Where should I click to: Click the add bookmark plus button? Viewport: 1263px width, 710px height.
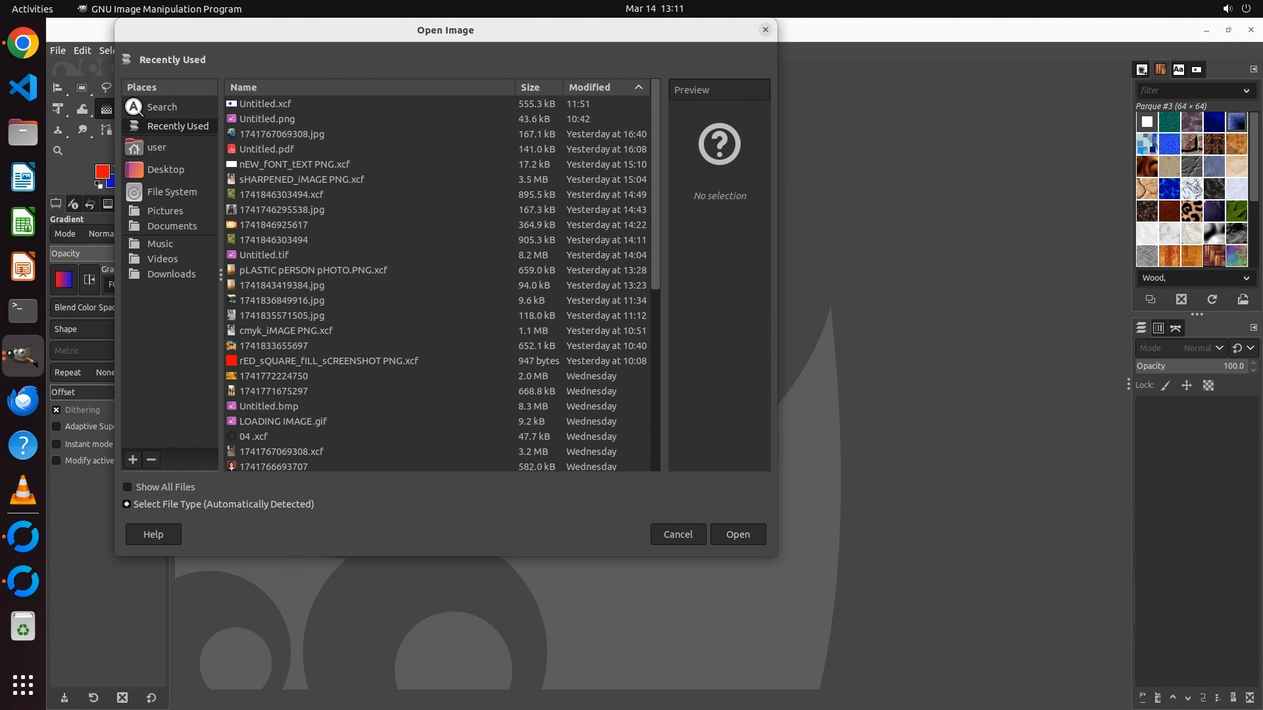coord(133,460)
